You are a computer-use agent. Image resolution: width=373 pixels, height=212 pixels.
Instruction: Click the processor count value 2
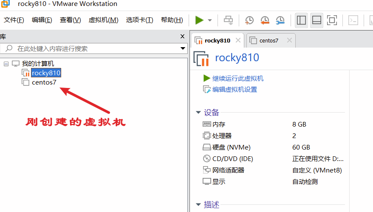[x=294, y=136]
